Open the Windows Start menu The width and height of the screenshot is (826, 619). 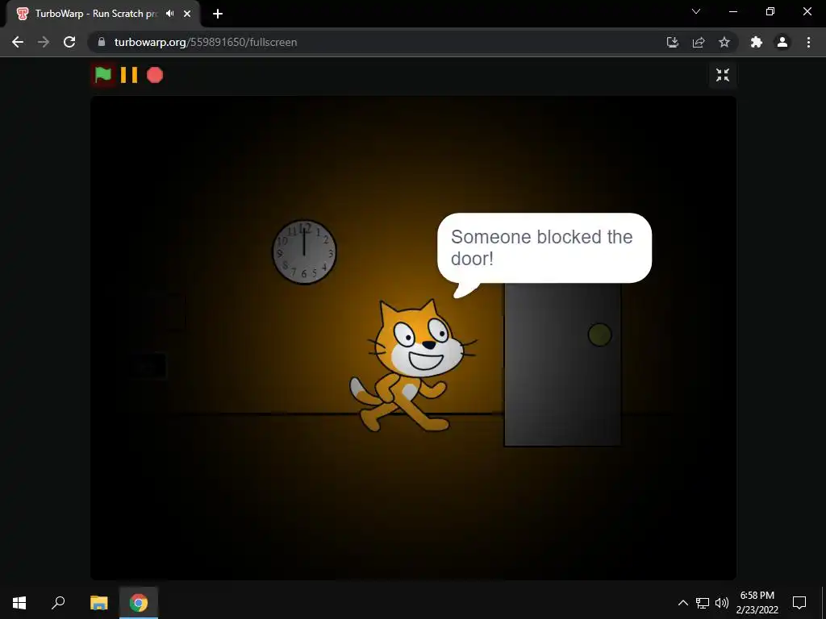pos(19,603)
